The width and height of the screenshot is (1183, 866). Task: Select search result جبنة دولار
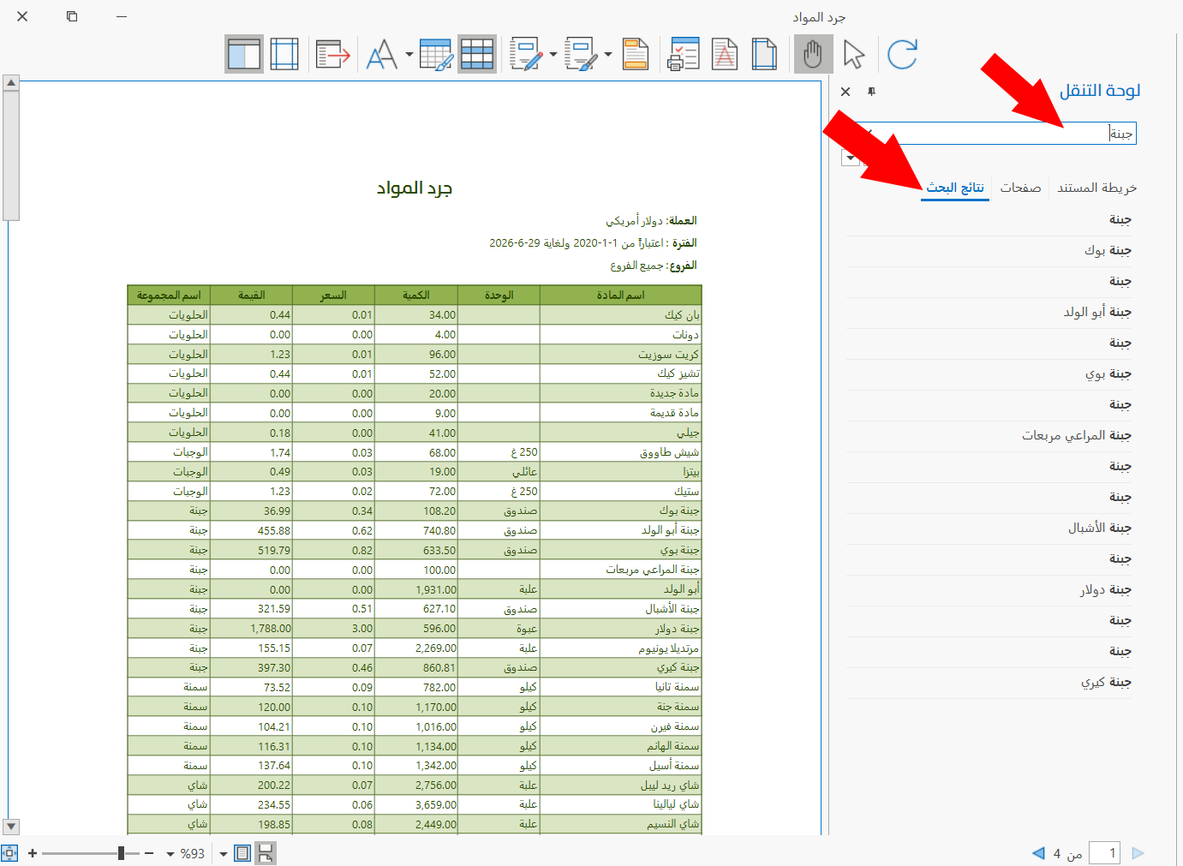989,589
